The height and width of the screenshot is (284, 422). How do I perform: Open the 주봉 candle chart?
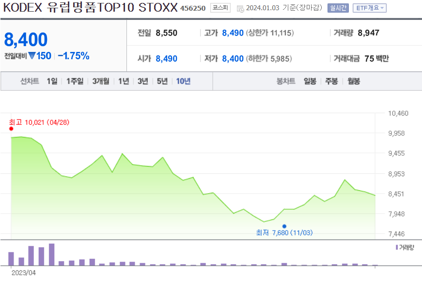tap(331, 81)
